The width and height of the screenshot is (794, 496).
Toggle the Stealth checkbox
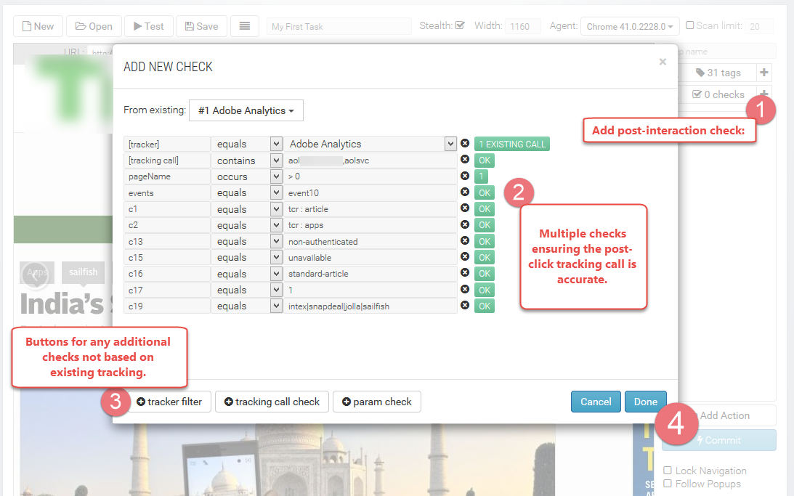pos(460,25)
